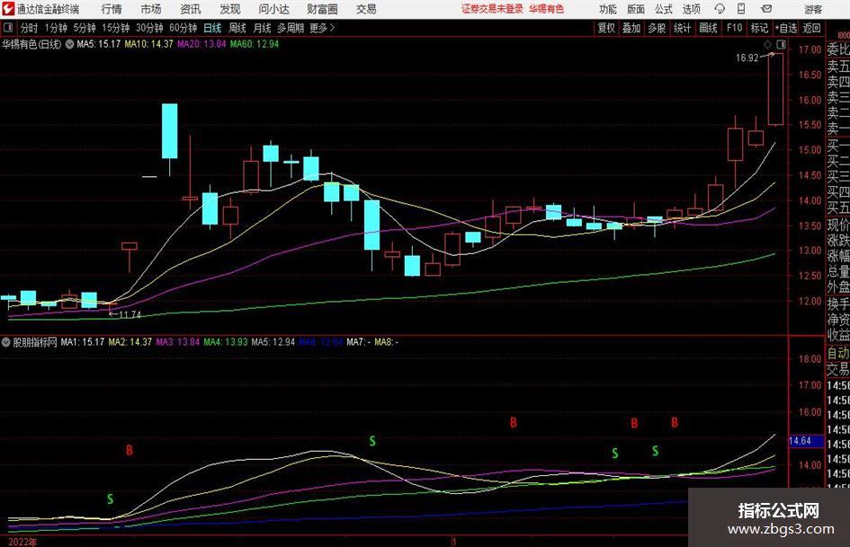The image size is (850, 547).
Task: Select the 日线 daily period
Action: pos(212,28)
